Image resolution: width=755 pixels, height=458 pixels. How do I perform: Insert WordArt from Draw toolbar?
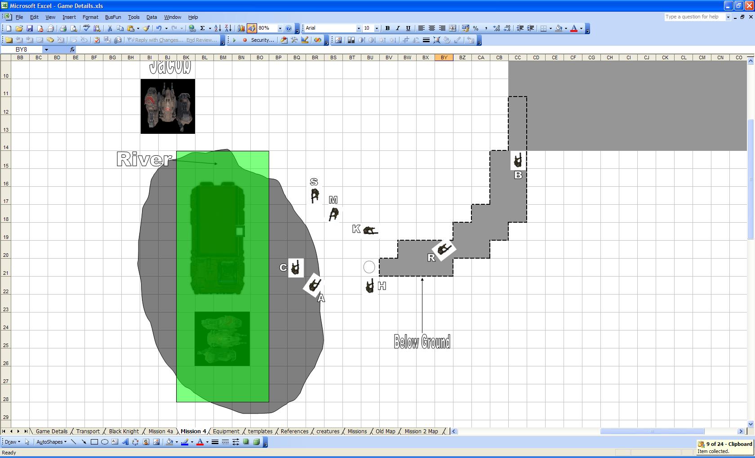point(125,442)
